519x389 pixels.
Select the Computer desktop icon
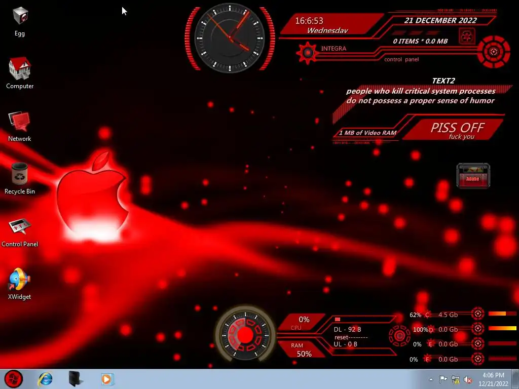20,73
